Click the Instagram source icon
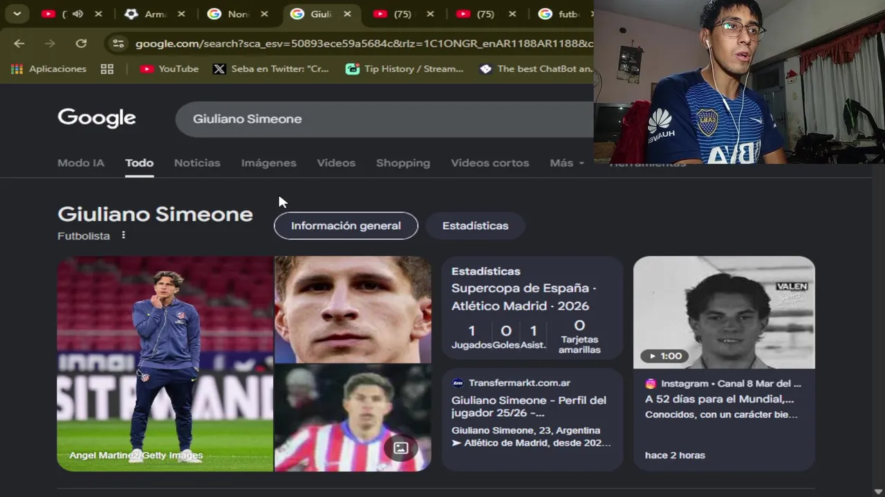 click(x=651, y=384)
